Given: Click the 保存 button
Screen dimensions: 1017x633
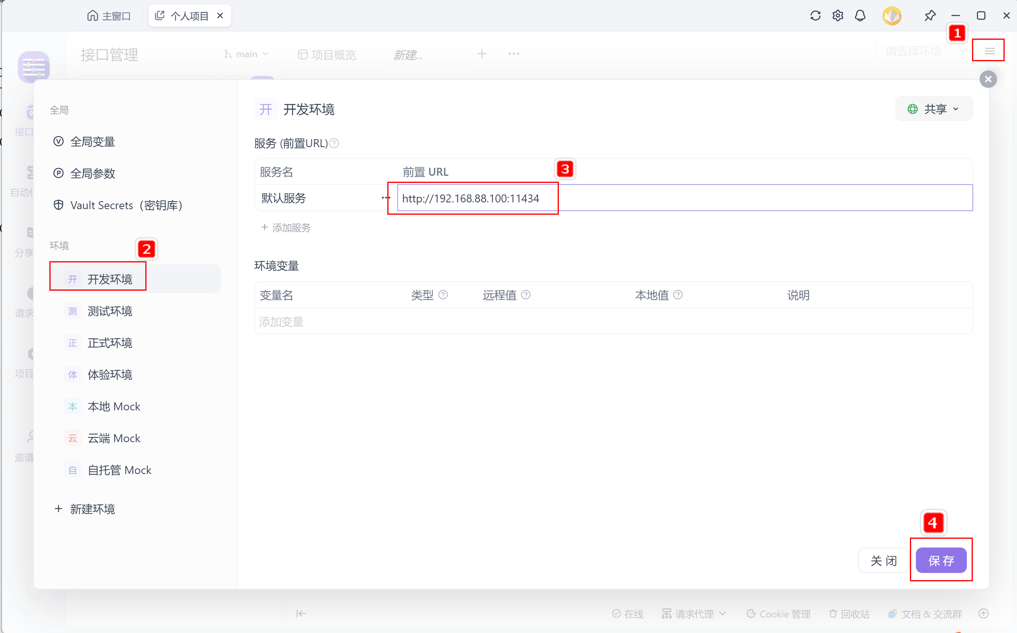Looking at the screenshot, I should pos(940,561).
